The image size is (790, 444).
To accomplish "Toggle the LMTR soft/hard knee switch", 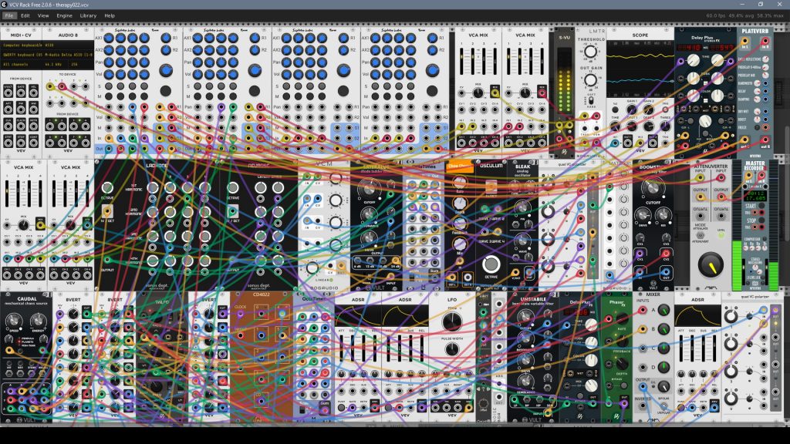I will pos(590,101).
